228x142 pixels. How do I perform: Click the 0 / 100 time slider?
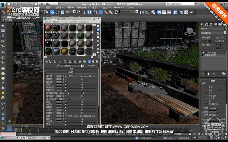tap(25, 126)
